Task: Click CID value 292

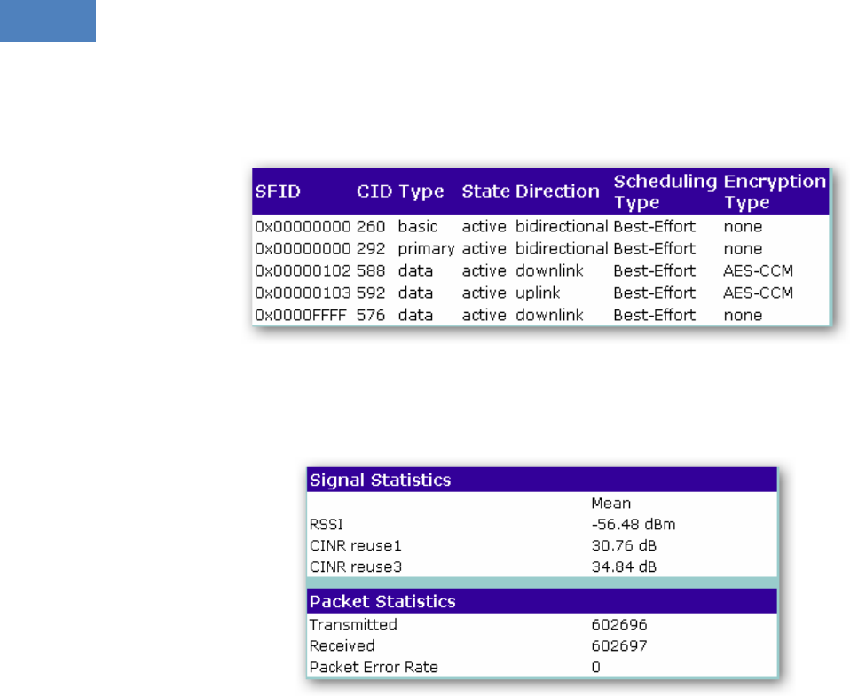Action: click(371, 248)
